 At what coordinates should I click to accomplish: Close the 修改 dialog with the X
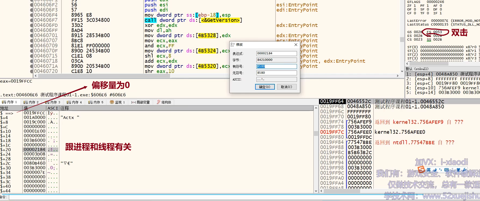(x=296, y=45)
